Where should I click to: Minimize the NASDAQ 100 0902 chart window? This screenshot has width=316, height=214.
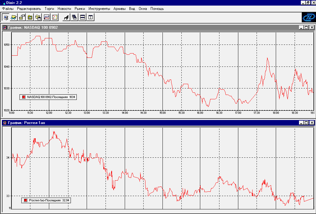(x=301, y=28)
